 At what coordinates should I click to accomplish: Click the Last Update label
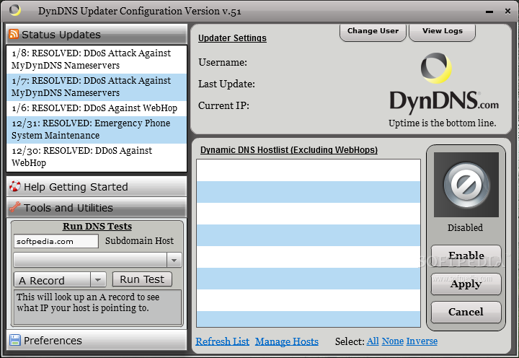pyautogui.click(x=227, y=84)
